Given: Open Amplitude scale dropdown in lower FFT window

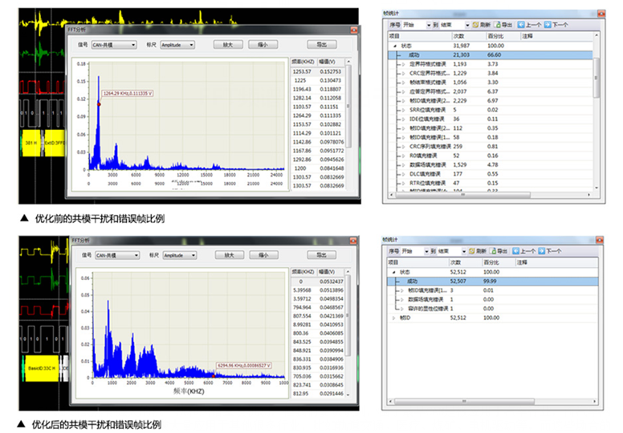Looking at the screenshot, I should point(180,255).
